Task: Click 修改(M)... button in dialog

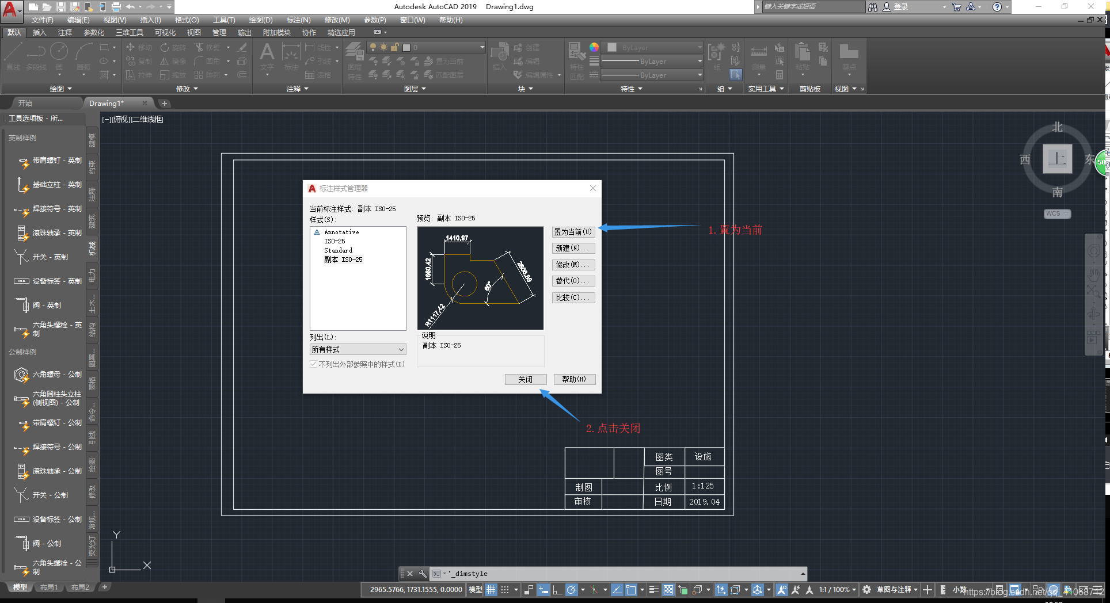Action: pyautogui.click(x=573, y=265)
